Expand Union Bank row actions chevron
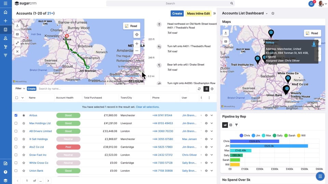Screen dimensions: 328x184 212,171
